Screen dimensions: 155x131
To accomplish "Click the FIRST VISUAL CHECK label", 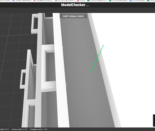I will (x=73, y=16).
